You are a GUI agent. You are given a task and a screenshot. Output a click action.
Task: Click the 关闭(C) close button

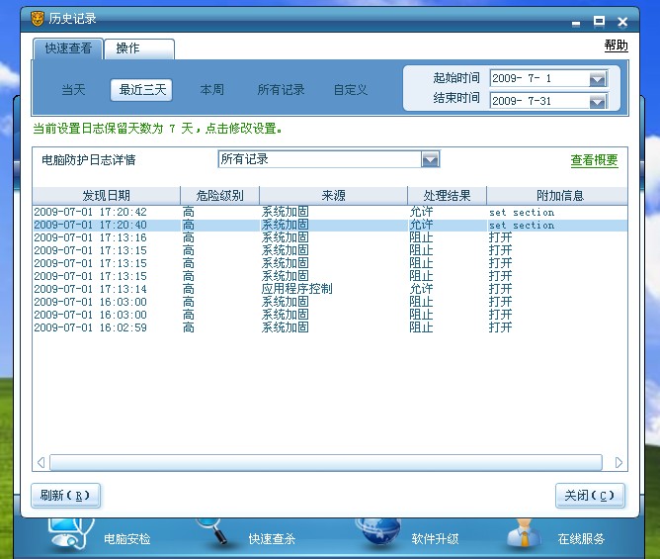(590, 496)
